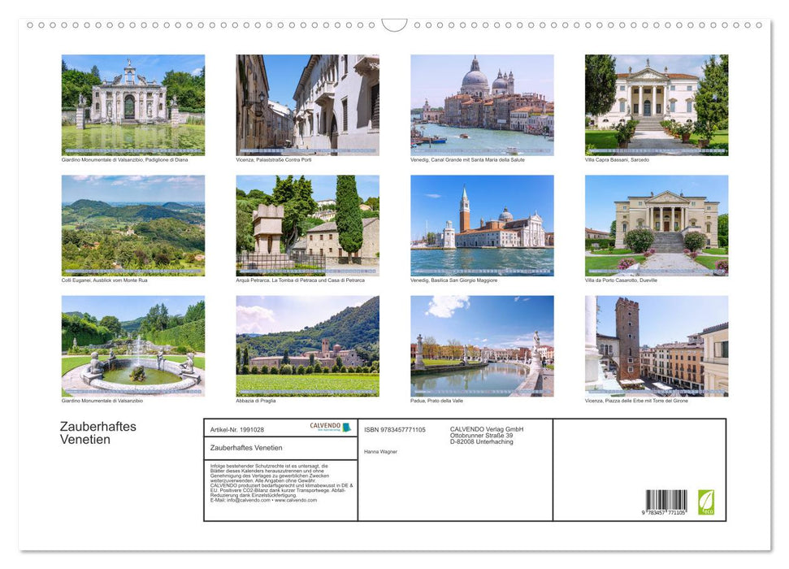Select the Villa da Porto Casarotto caption
The image size is (789, 569).
click(620, 280)
